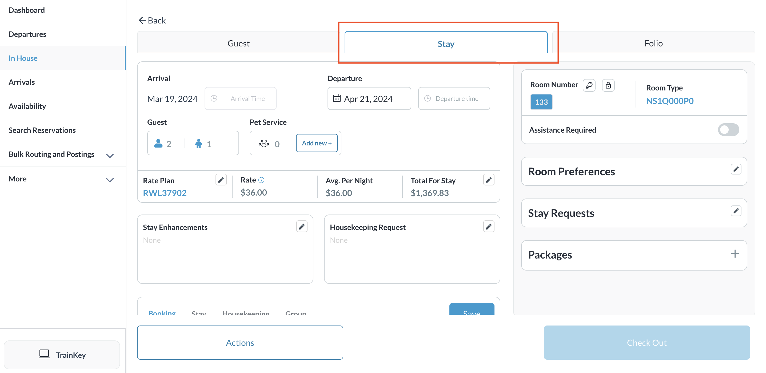The width and height of the screenshot is (766, 373).
Task: Switch to the Guest tab
Action: click(x=238, y=43)
